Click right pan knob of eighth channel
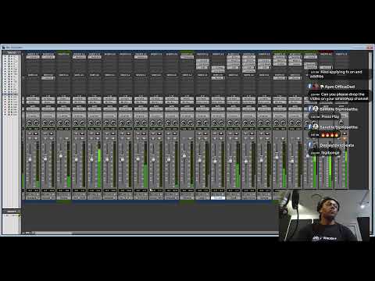The image size is (375, 281). point(144,123)
